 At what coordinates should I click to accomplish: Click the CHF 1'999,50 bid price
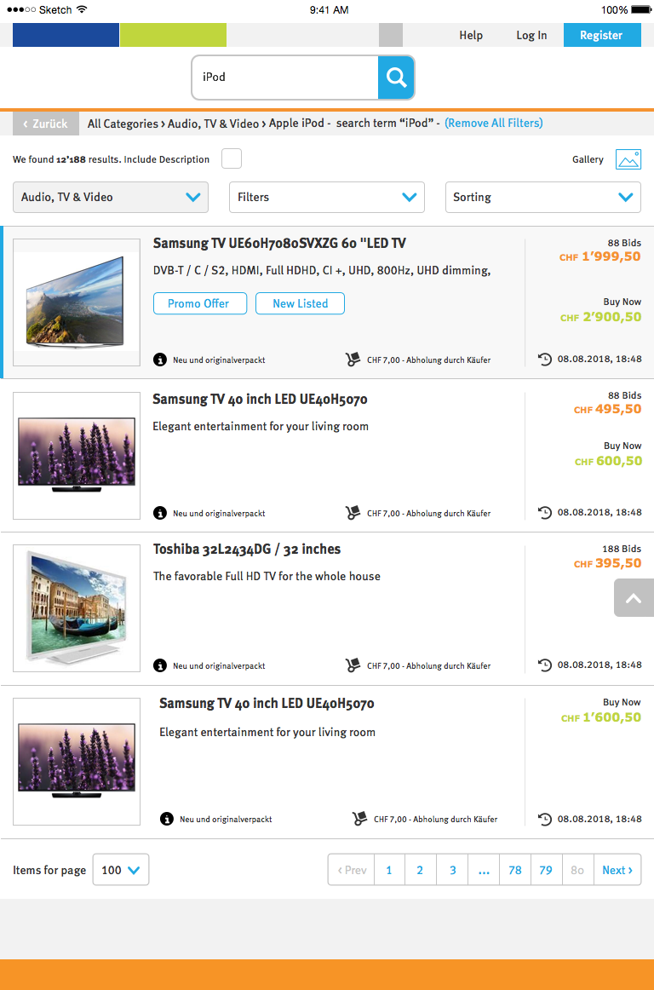click(600, 257)
